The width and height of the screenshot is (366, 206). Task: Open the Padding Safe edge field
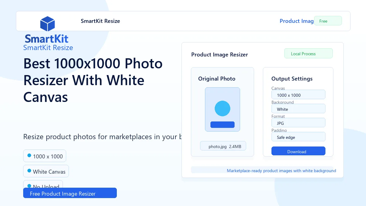point(298,137)
